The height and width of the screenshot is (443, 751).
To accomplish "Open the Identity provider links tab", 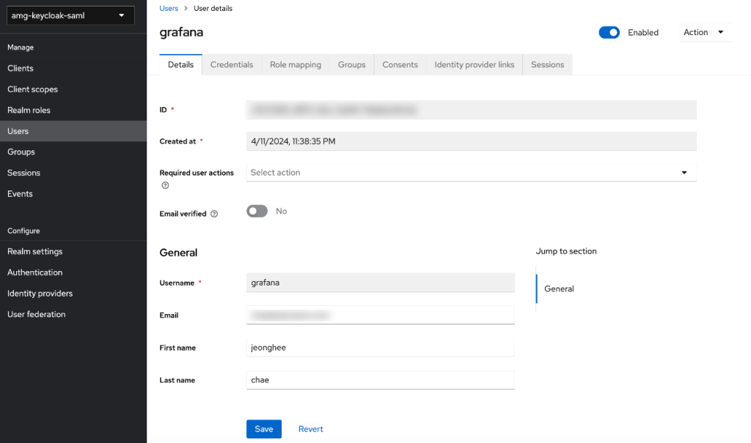I will [475, 64].
